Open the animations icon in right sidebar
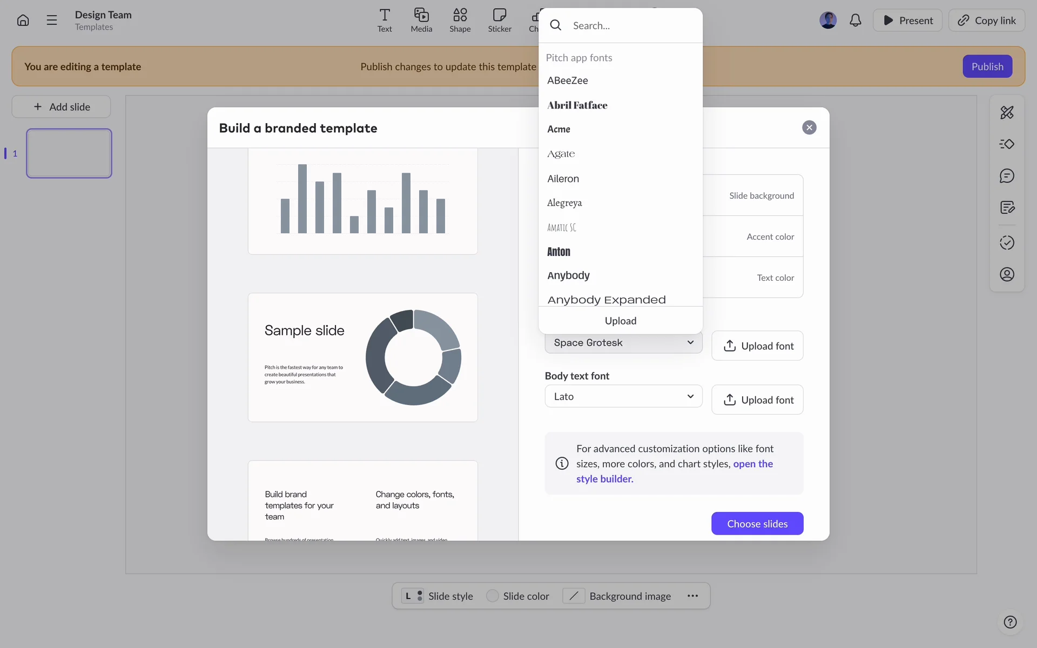 (1007, 144)
